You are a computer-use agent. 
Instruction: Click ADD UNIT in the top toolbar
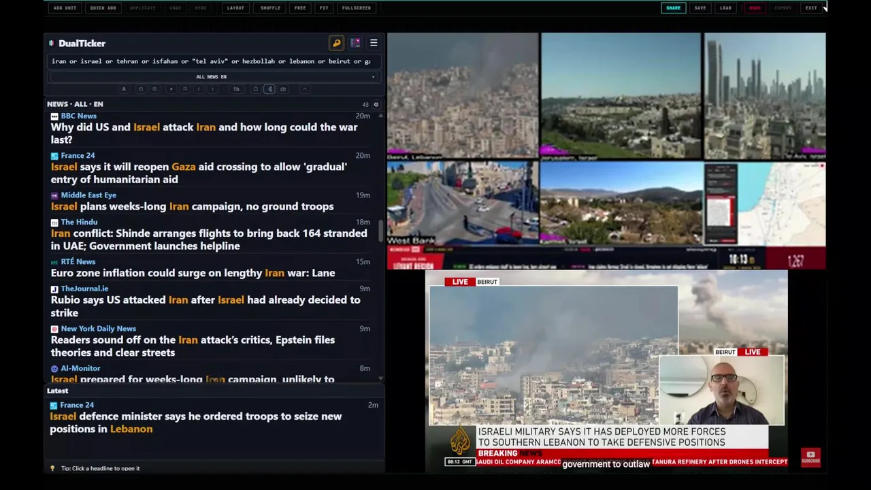pyautogui.click(x=65, y=8)
